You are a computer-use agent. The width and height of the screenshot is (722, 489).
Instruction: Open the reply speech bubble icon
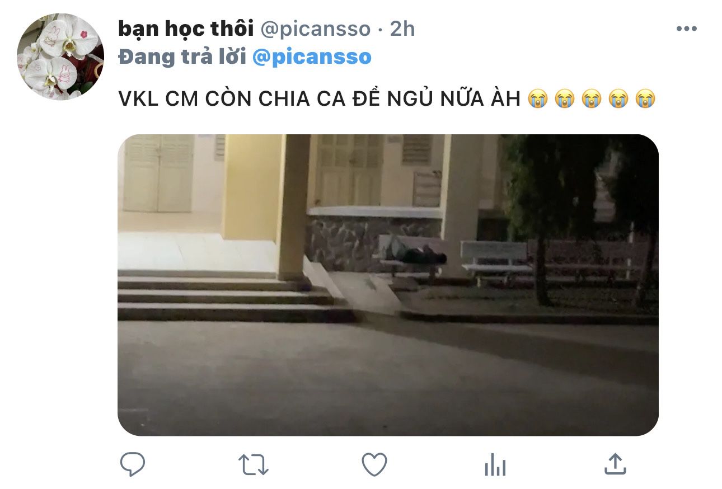[133, 464]
